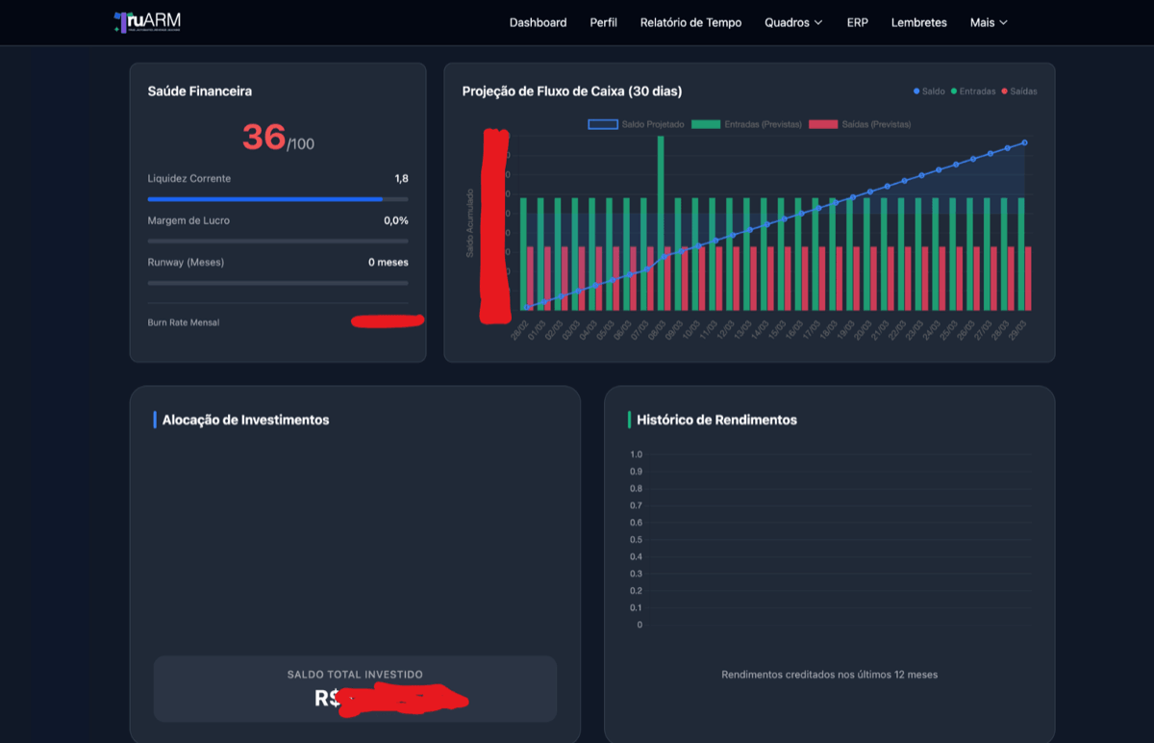Open the Lembretes page

pyautogui.click(x=918, y=22)
